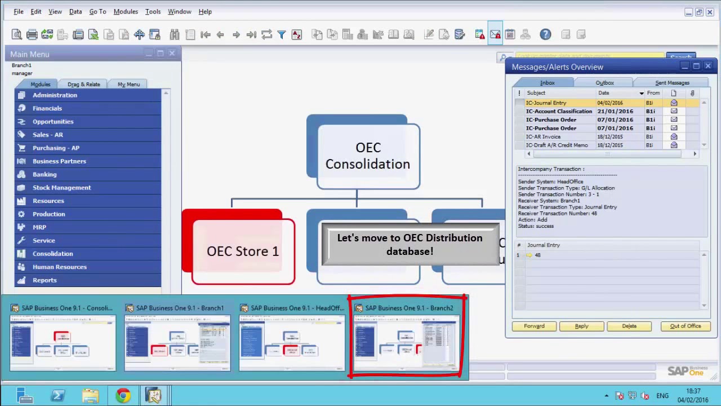Screen dimensions: 721x406
Task: Click the search magnifier icon dropdown
Action: click(x=504, y=58)
